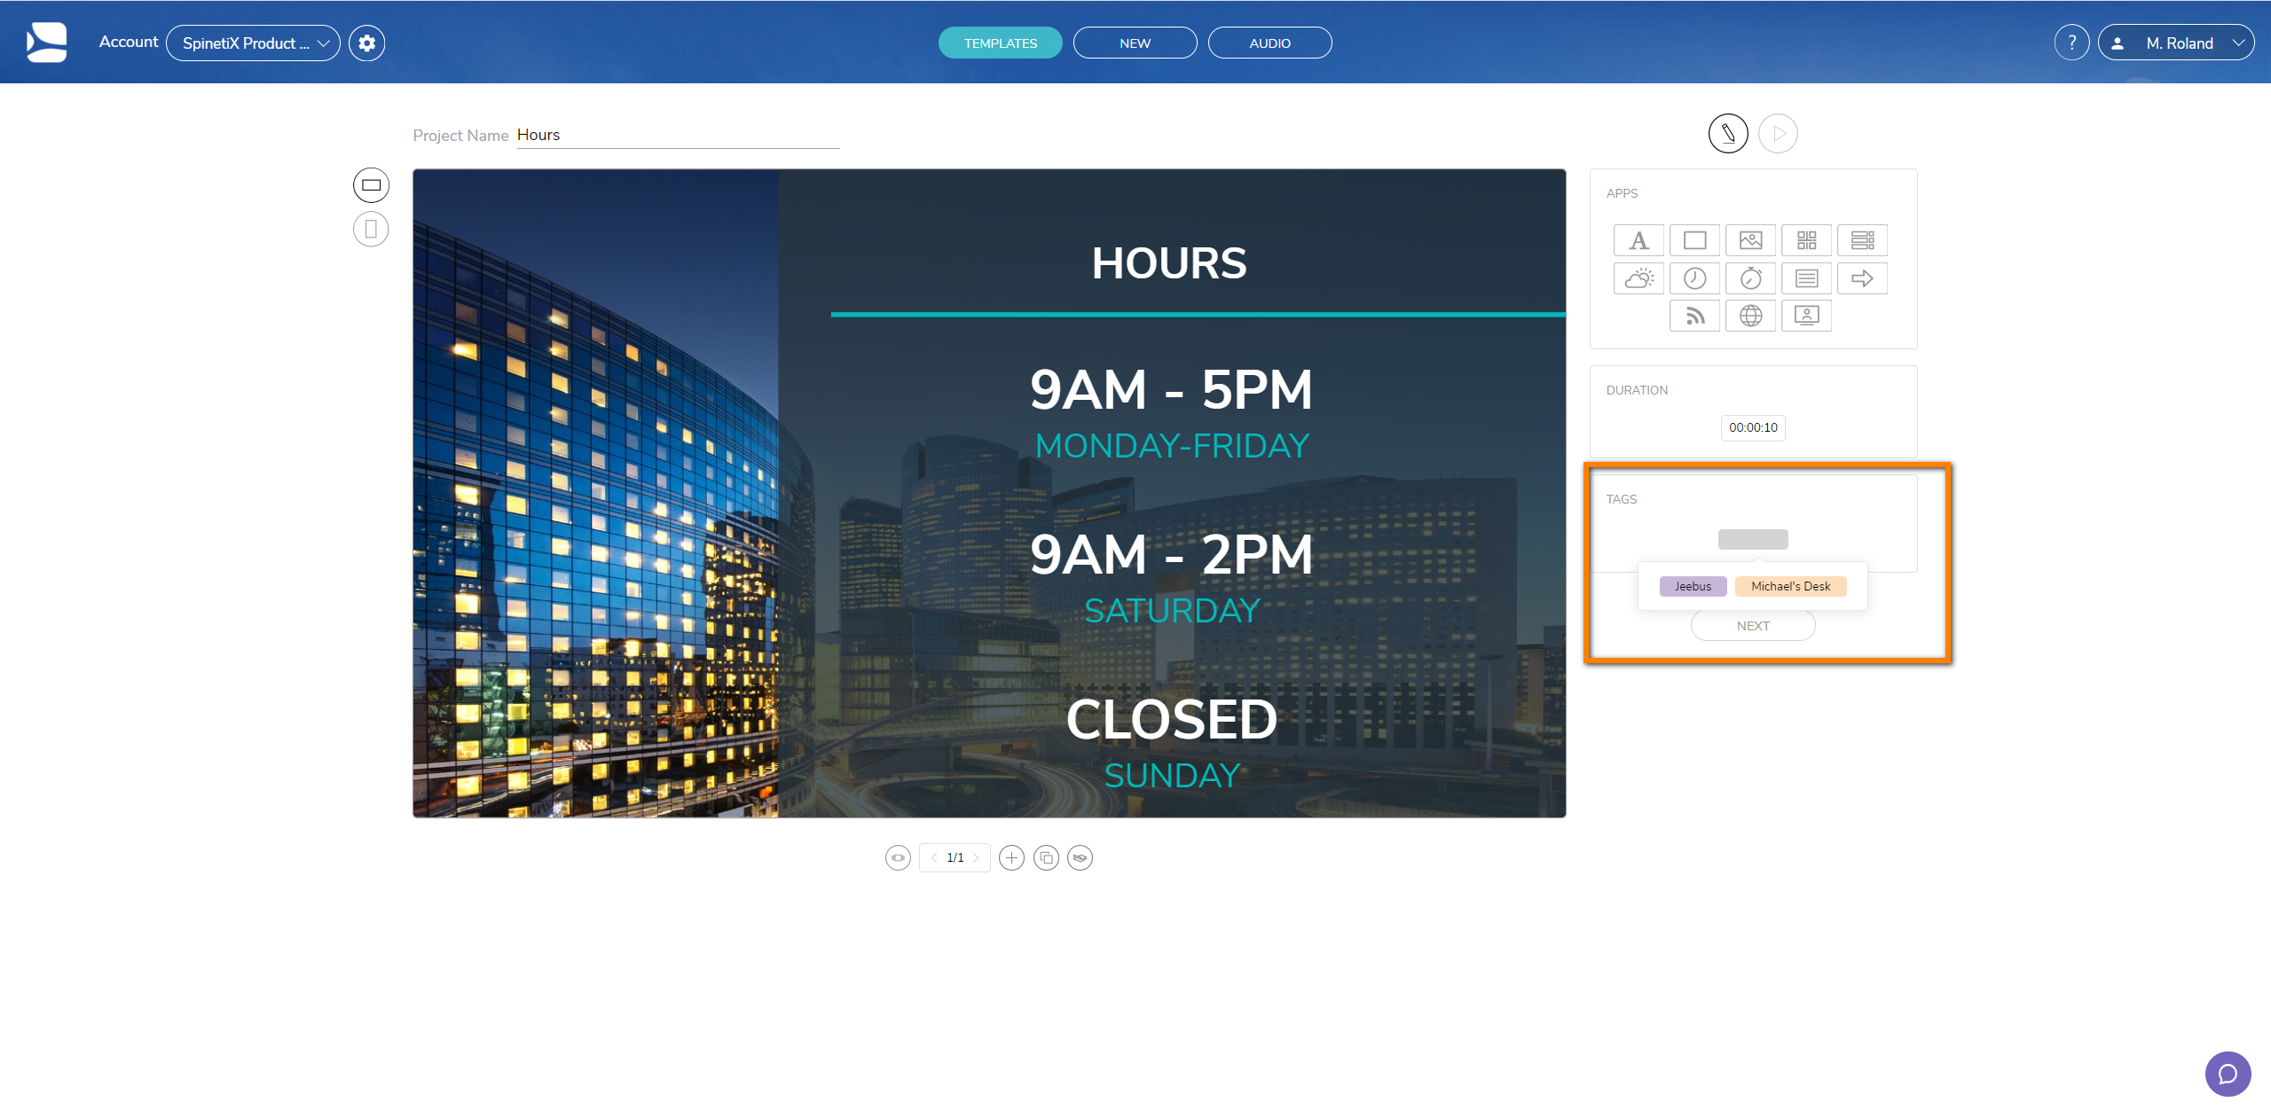Select the Michael's Desk tag

(1790, 586)
